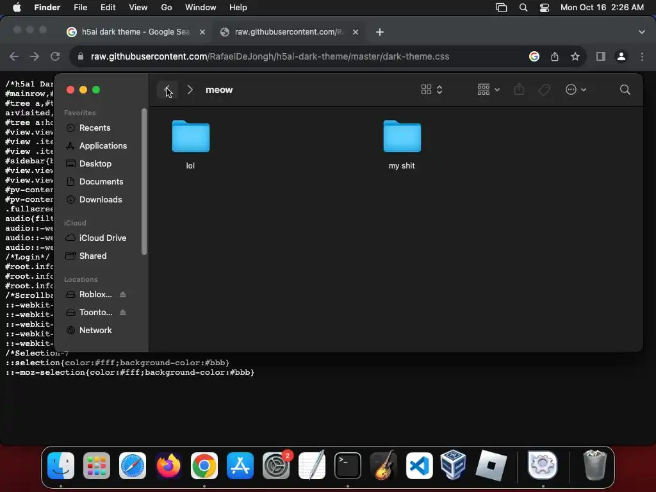Image resolution: width=656 pixels, height=492 pixels.
Task: Select Toonto volume in sidebar
Action: pyautogui.click(x=95, y=313)
